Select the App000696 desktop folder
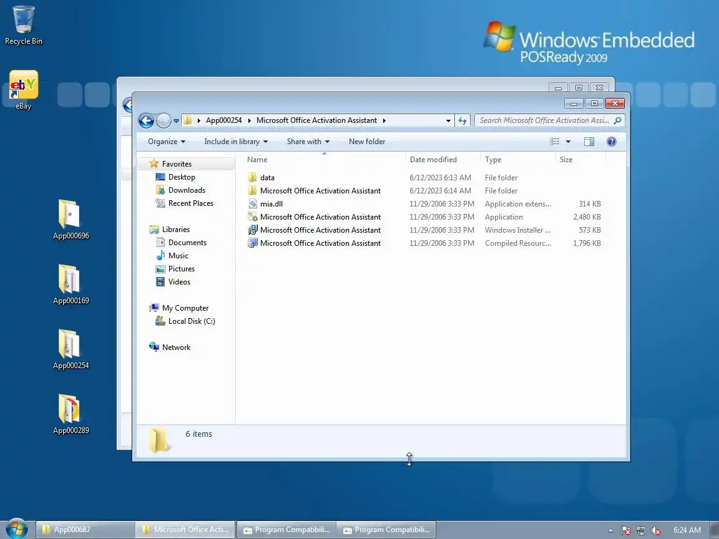Screen dimensions: 719x539 coord(71,220)
